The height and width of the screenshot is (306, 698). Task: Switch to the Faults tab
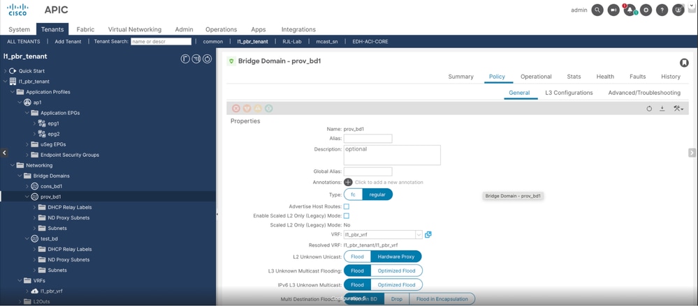click(637, 77)
